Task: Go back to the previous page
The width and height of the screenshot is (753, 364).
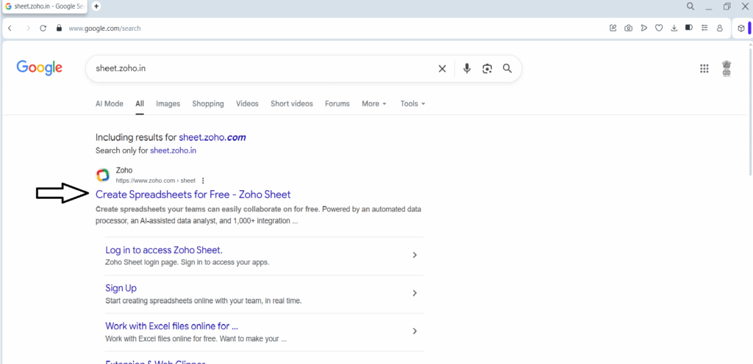Action: click(x=10, y=29)
